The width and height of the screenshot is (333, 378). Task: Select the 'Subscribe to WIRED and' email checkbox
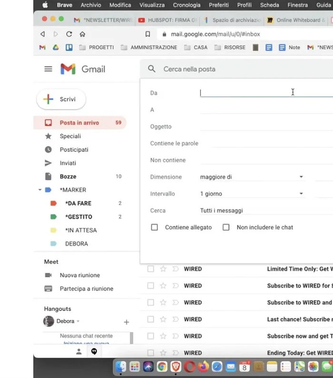(151, 302)
